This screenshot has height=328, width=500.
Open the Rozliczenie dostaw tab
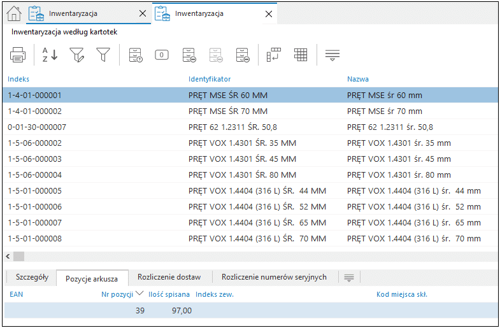click(169, 277)
